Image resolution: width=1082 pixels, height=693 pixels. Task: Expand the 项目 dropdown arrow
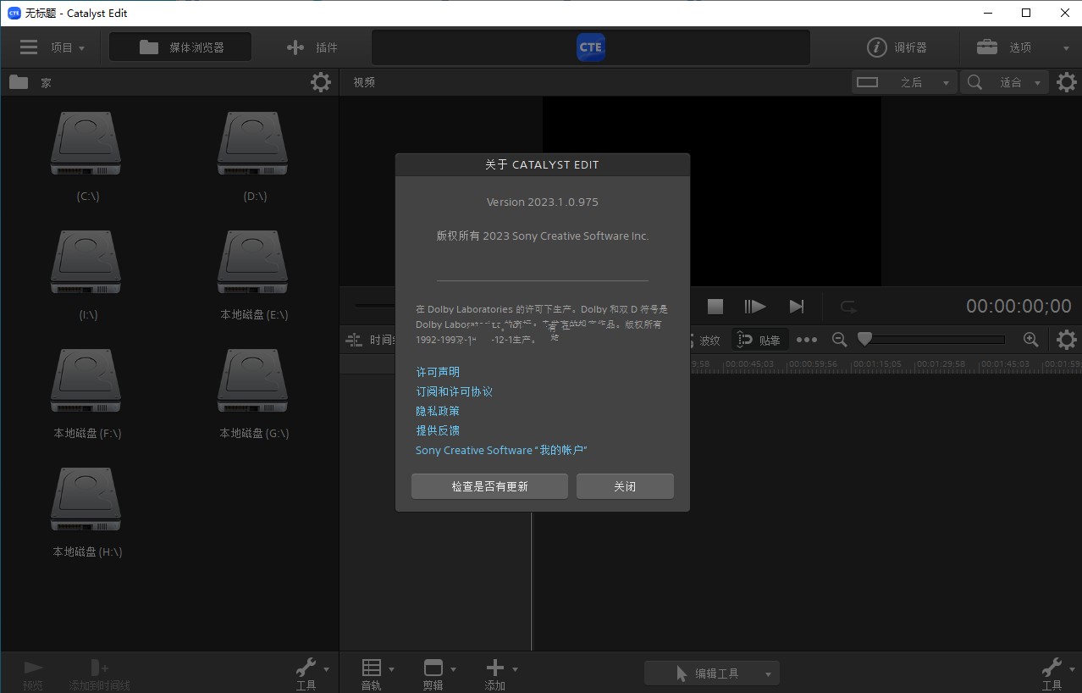click(x=82, y=48)
